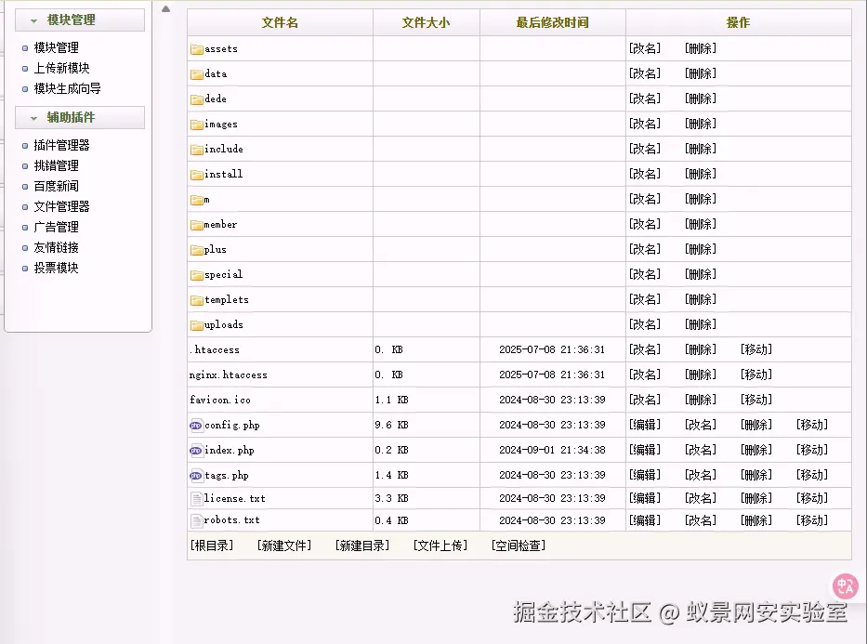Image resolution: width=867 pixels, height=644 pixels.
Task: Click [删除] for the install folder
Action: pyautogui.click(x=701, y=174)
